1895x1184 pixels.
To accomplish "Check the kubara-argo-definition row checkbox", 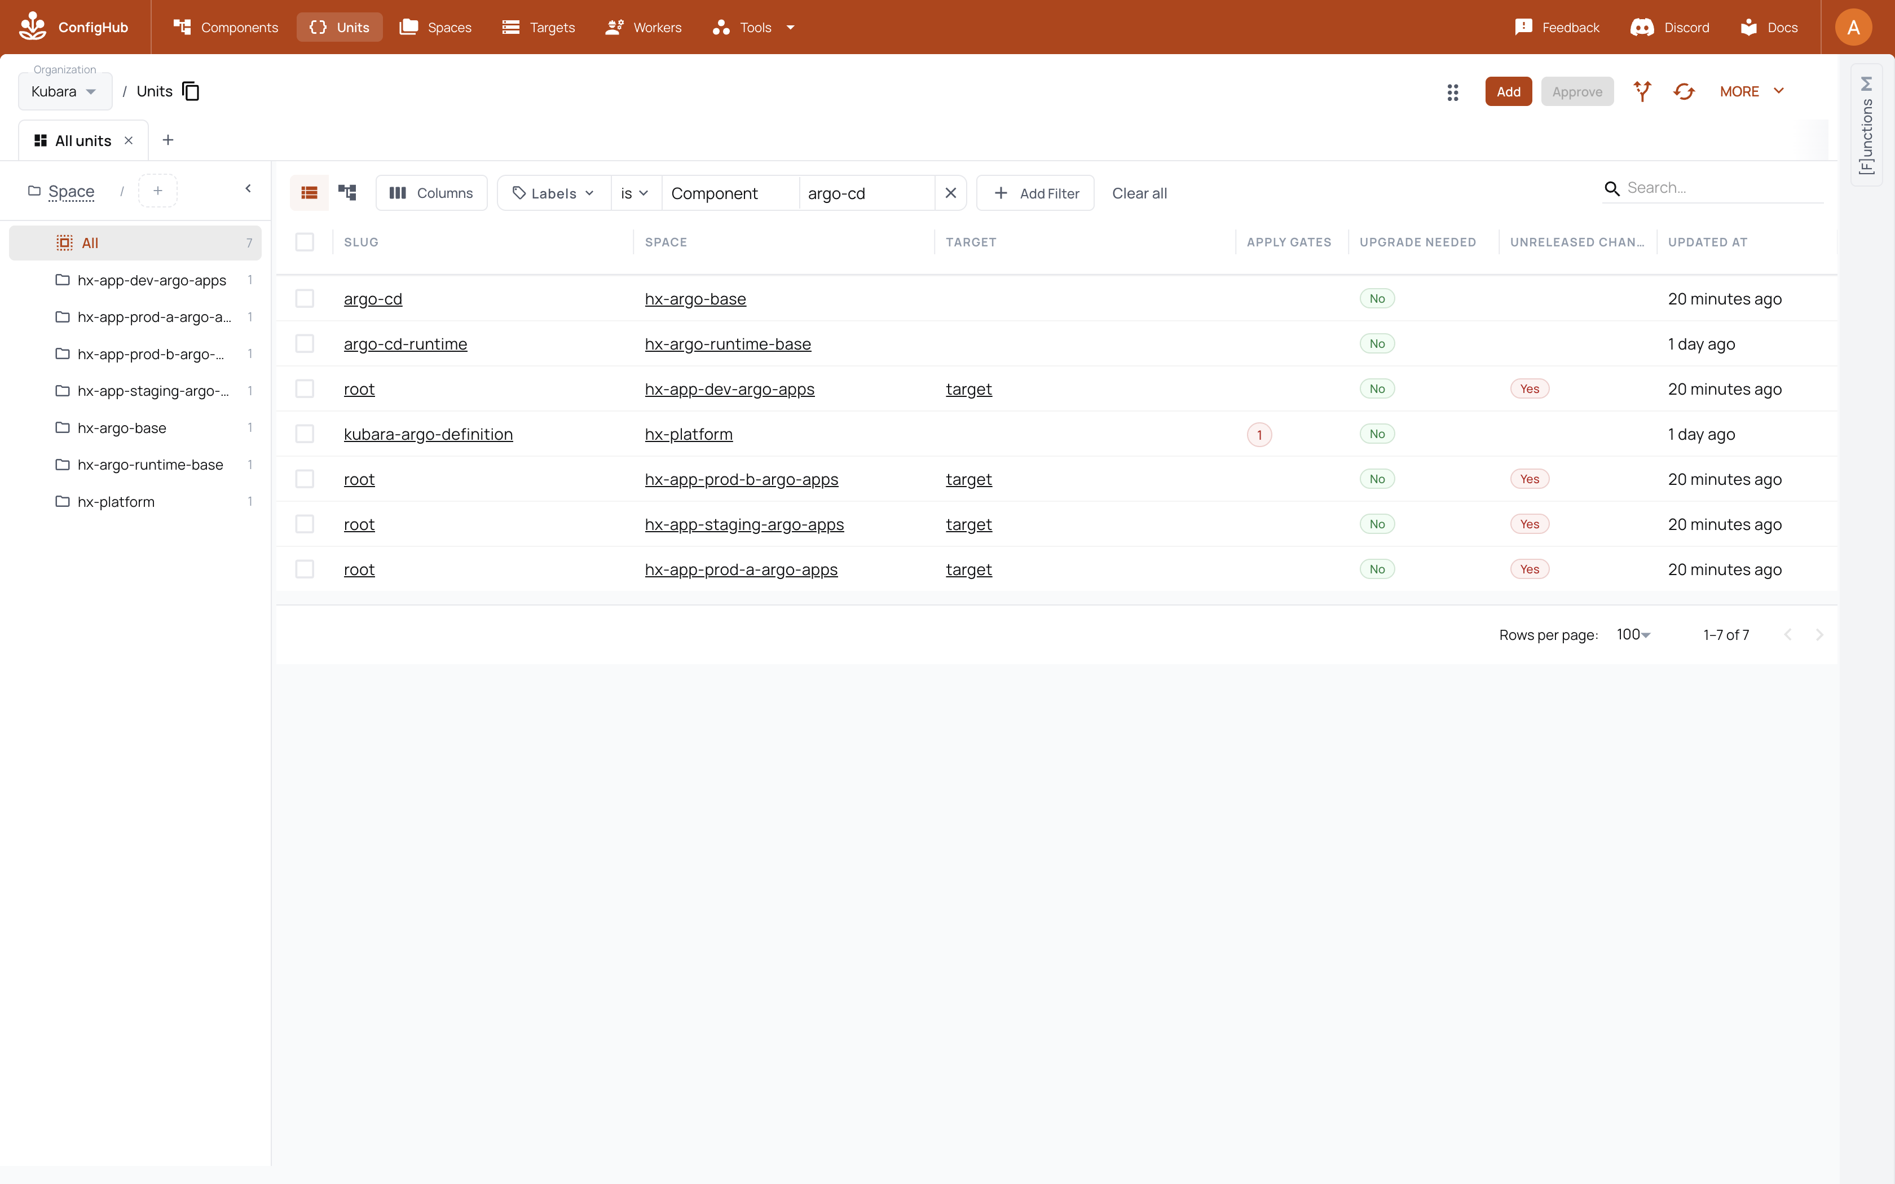I will point(305,434).
